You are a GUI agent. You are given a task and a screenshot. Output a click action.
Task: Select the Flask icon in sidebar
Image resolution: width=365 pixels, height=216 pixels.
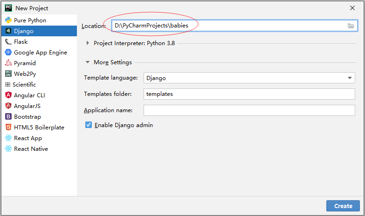coord(8,42)
